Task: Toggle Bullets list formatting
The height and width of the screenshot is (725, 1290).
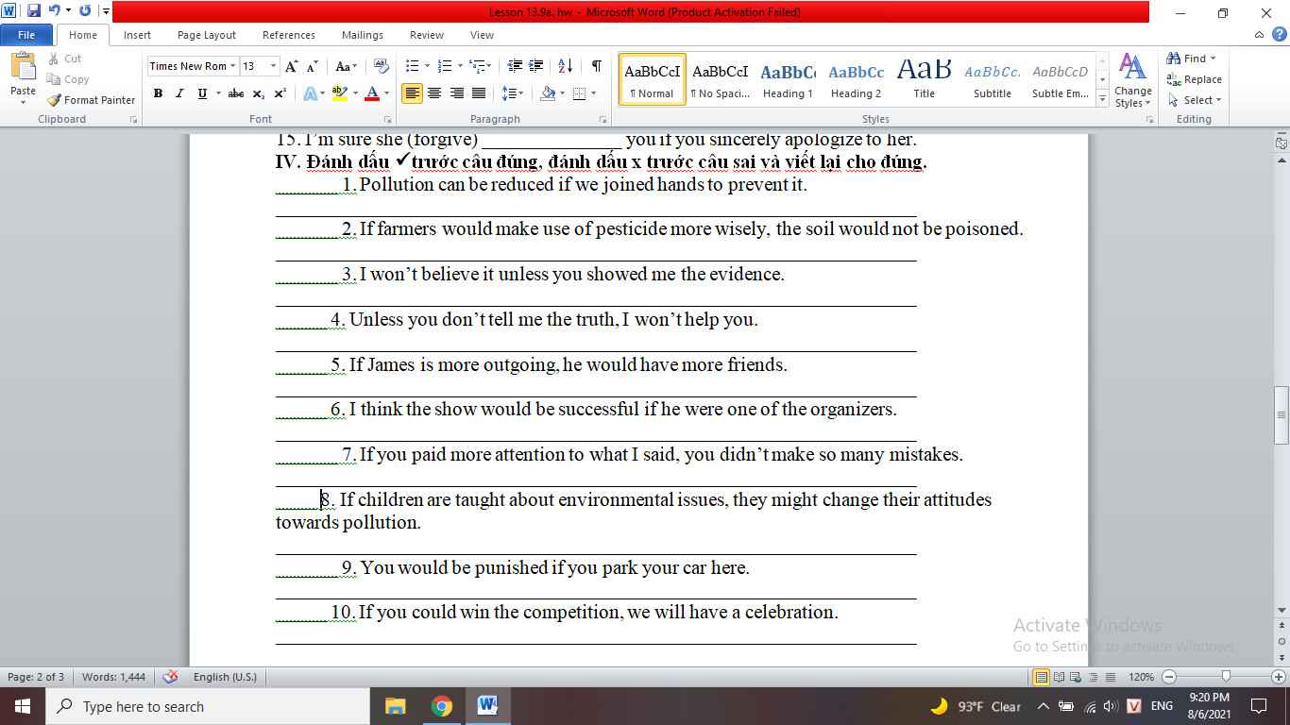Action: click(x=412, y=66)
